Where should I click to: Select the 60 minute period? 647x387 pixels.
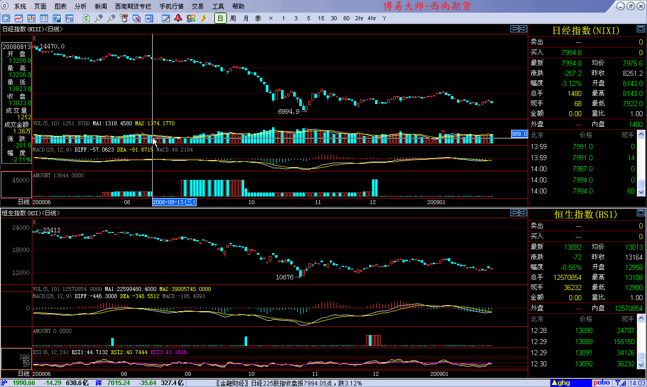coord(346,18)
